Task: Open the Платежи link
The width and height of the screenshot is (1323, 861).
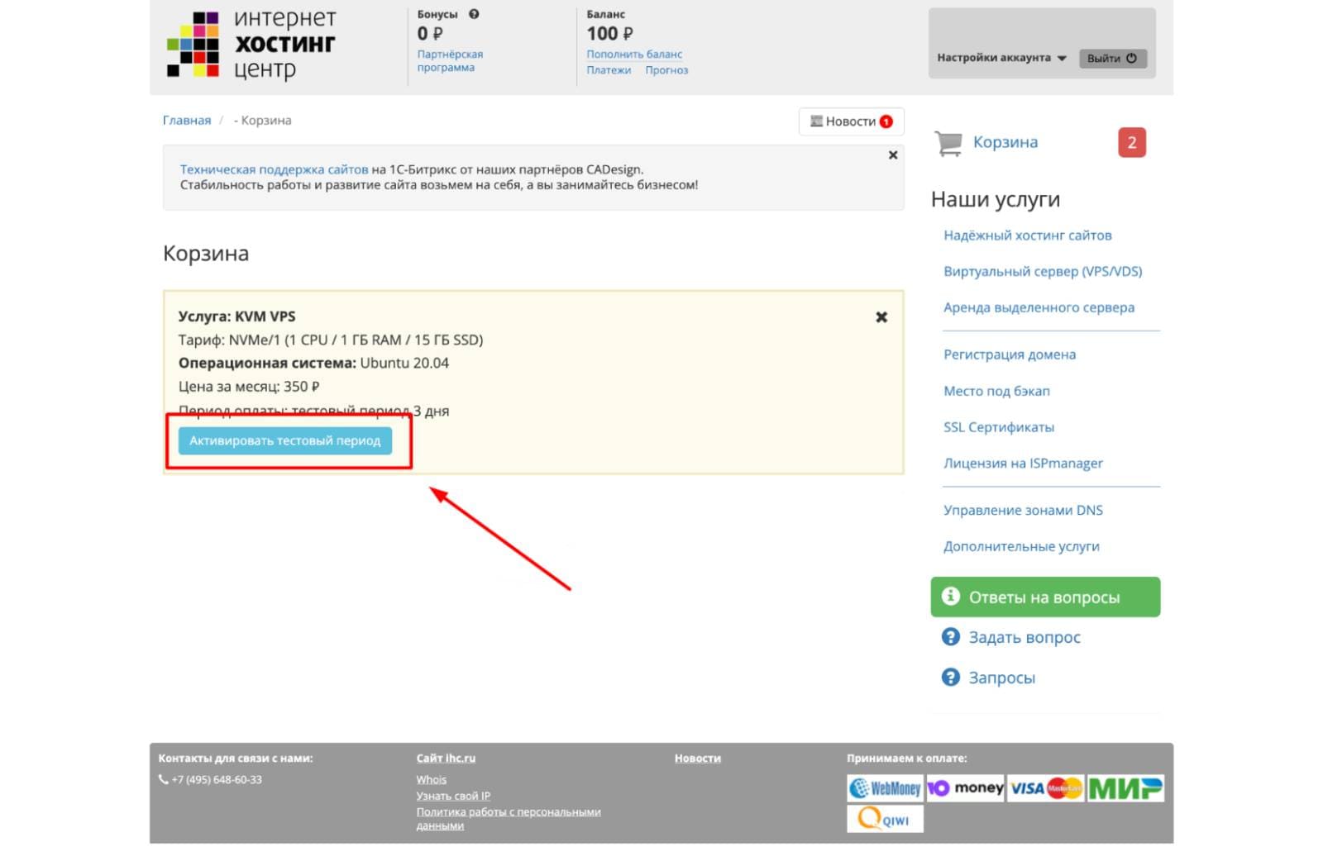Action: click(609, 70)
